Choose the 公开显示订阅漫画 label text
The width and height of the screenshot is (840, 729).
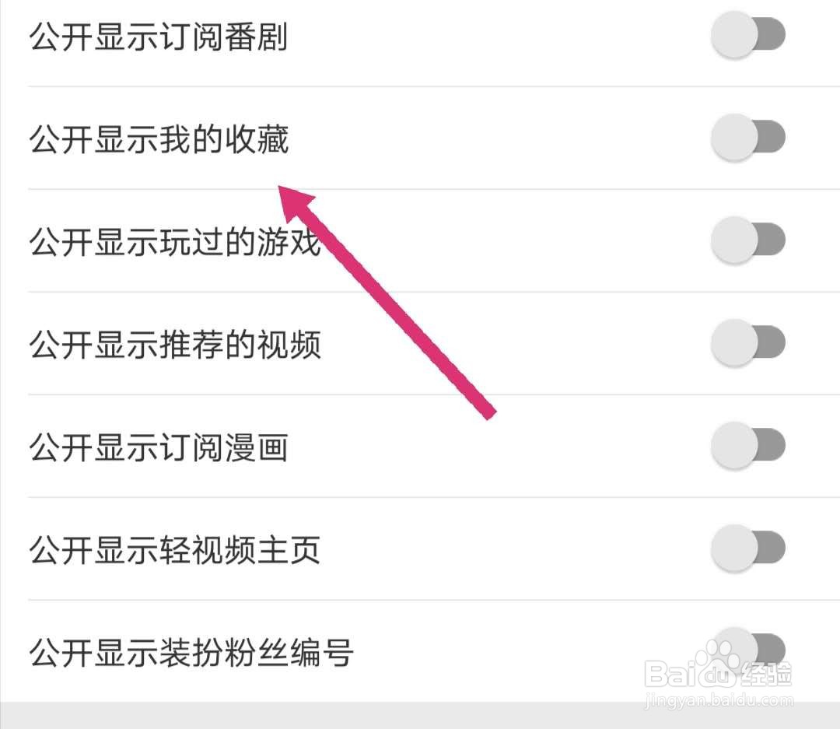[159, 447]
